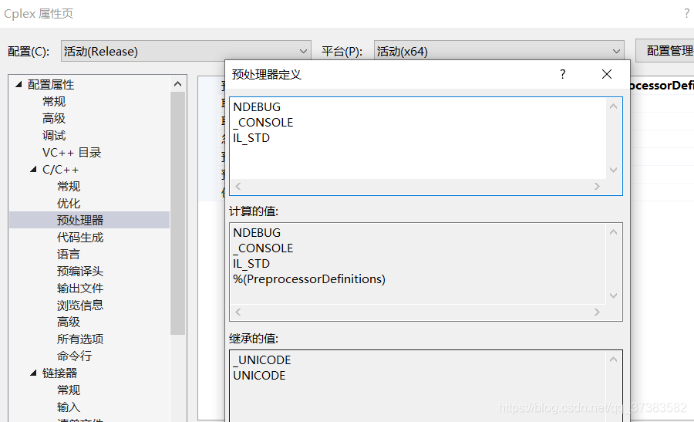This screenshot has height=422, width=694.
Task: Select 常规 under 配置属性
Action: tap(54, 101)
